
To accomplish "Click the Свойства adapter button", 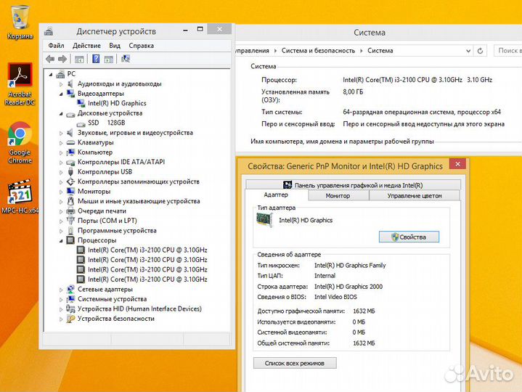I will pyautogui.click(x=409, y=237).
